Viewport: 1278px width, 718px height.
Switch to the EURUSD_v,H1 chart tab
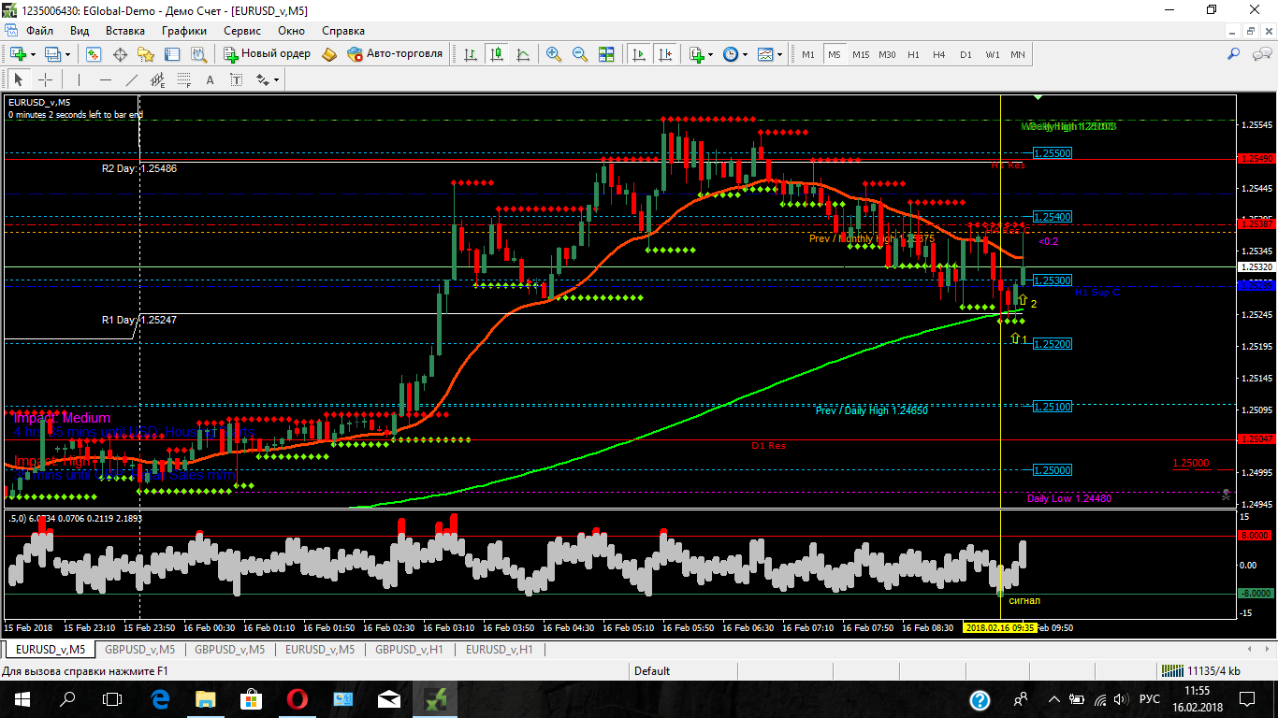pyautogui.click(x=500, y=649)
